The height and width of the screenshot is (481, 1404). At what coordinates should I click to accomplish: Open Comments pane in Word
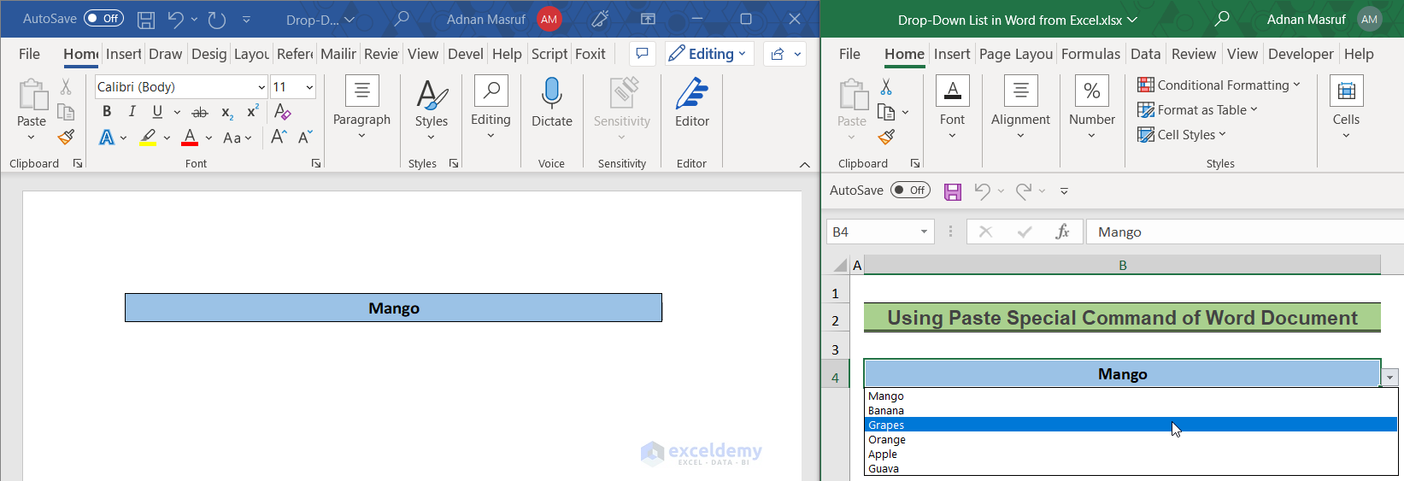coord(643,54)
